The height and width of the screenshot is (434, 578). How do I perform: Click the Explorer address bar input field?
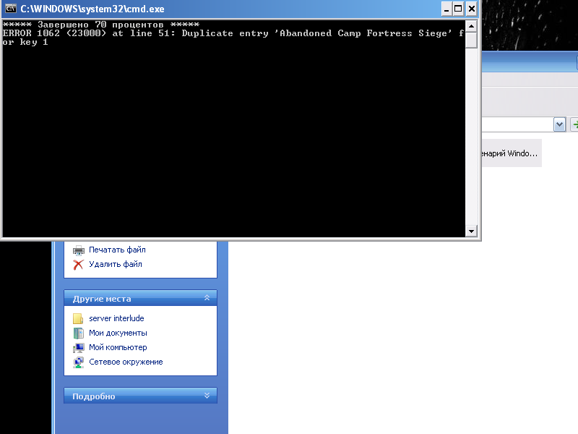tap(517, 124)
